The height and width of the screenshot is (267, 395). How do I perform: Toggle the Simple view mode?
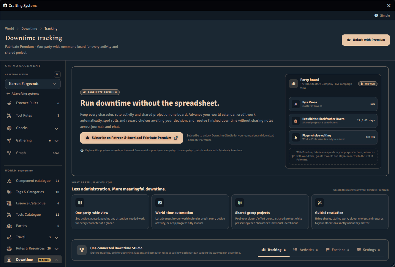point(382,15)
